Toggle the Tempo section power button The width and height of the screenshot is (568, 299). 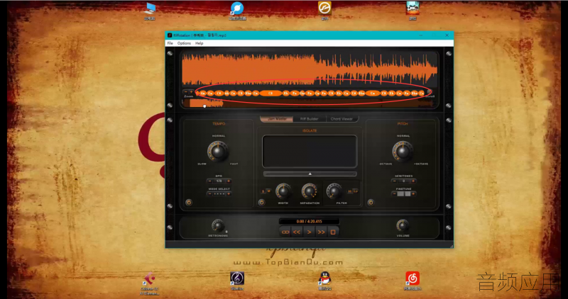click(x=189, y=203)
